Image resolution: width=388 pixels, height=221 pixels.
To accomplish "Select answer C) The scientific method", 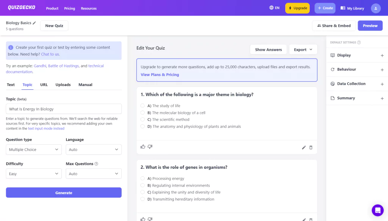I will (x=142, y=120).
